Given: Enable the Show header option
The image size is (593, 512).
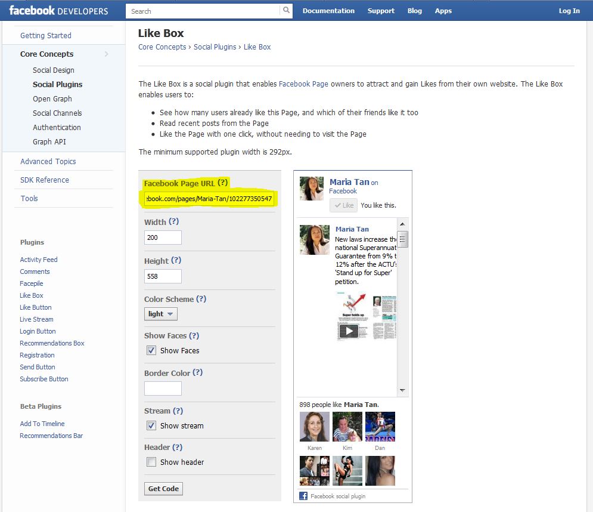Looking at the screenshot, I should tap(151, 462).
